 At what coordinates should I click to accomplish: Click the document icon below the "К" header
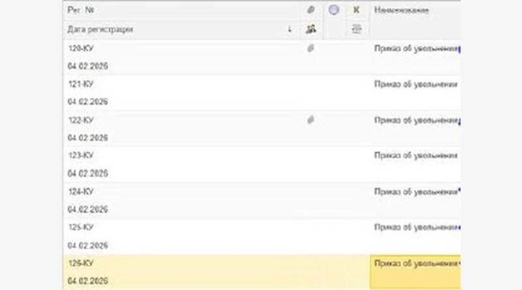click(x=356, y=29)
